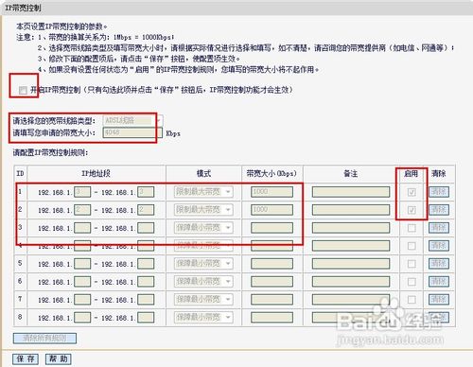473x367 pixels.
Task: Uncheck the enable checkbox in row 2
Action: tap(412, 210)
